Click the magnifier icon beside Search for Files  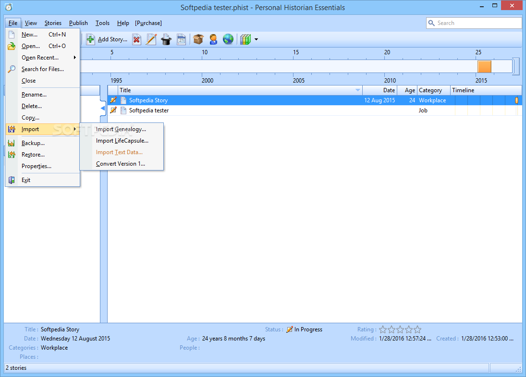[x=12, y=69]
